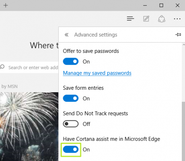185x161 pixels.
Task: Click the Make a Web Note icon
Action: click(146, 19)
